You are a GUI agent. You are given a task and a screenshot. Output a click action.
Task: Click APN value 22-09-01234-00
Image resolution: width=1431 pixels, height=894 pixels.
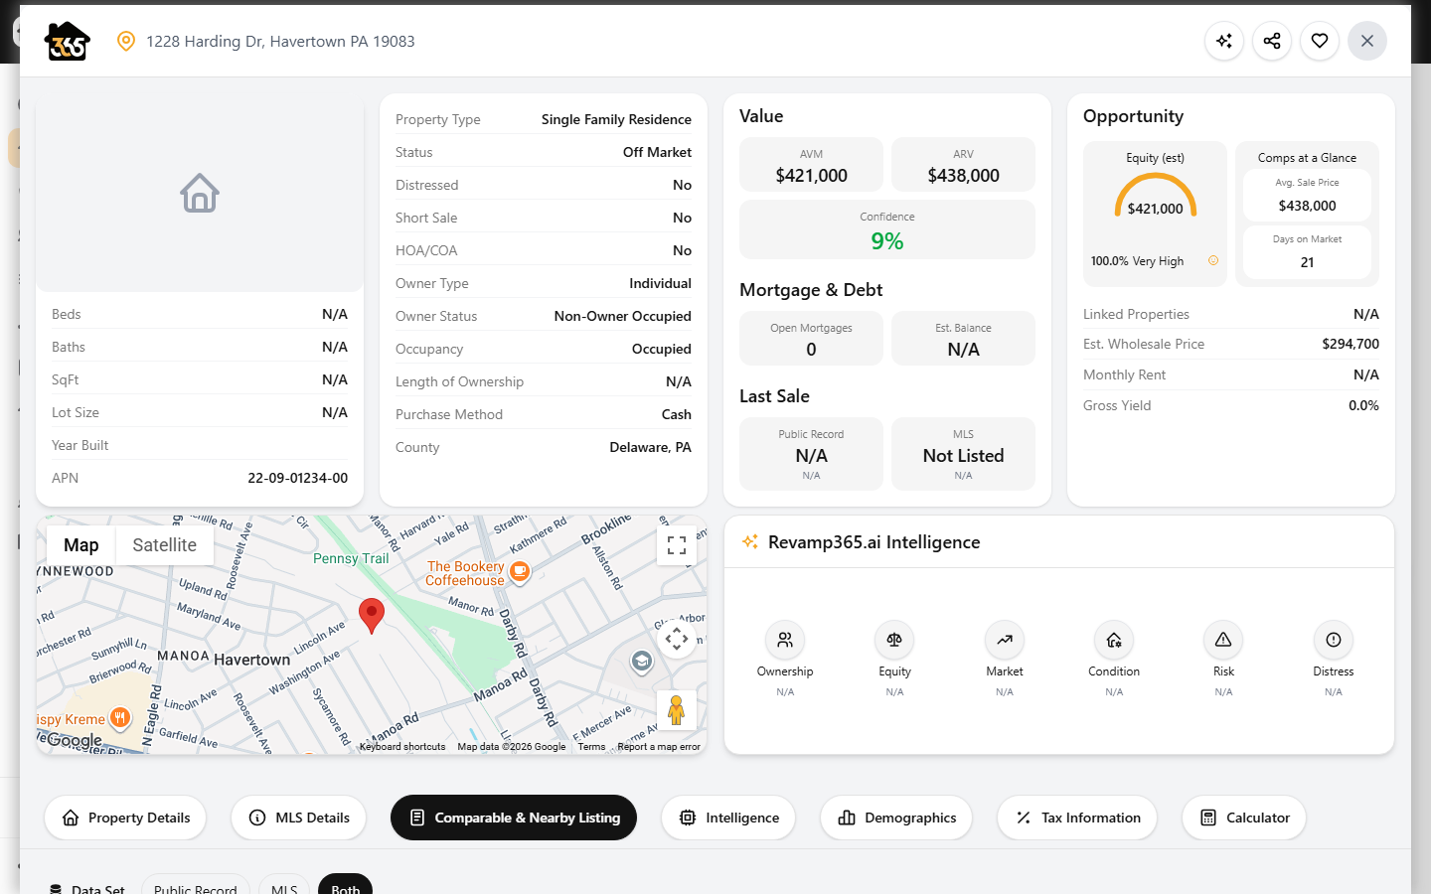297,478
